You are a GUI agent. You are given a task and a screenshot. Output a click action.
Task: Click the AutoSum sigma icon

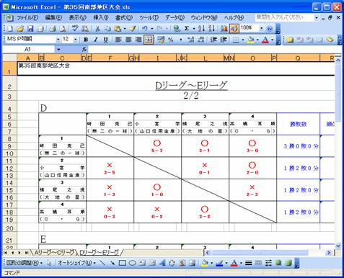click(187, 29)
